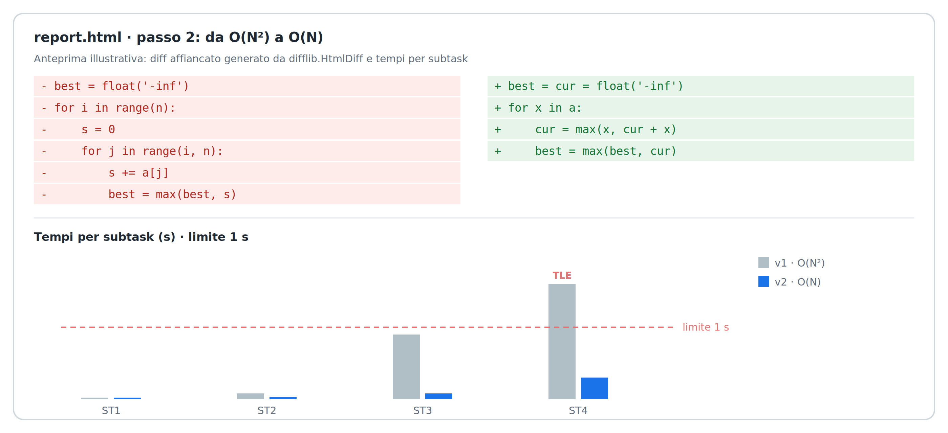Click the ST1 axis label
948x433 pixels.
111,411
